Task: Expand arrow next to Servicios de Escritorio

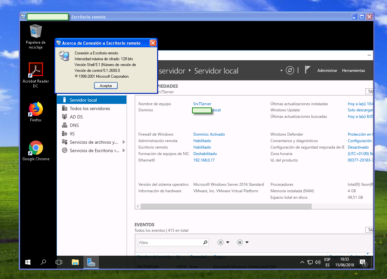Action: [124, 151]
